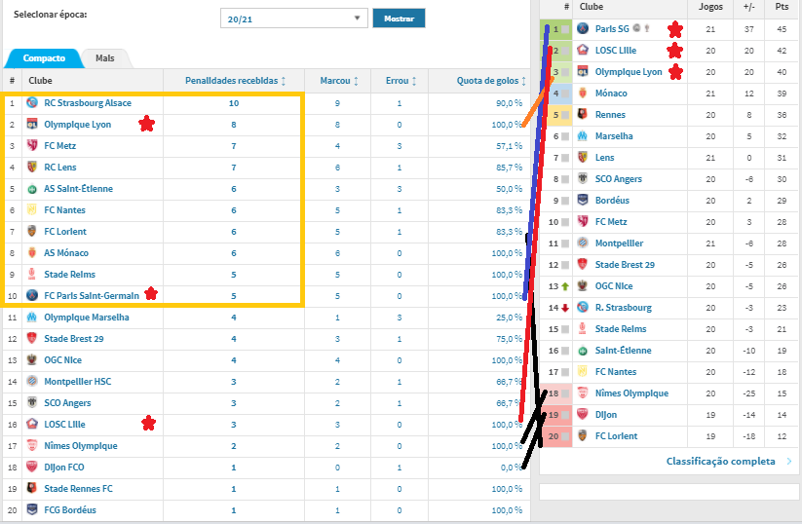Open FC Lorient link in standings

[x=616, y=436]
